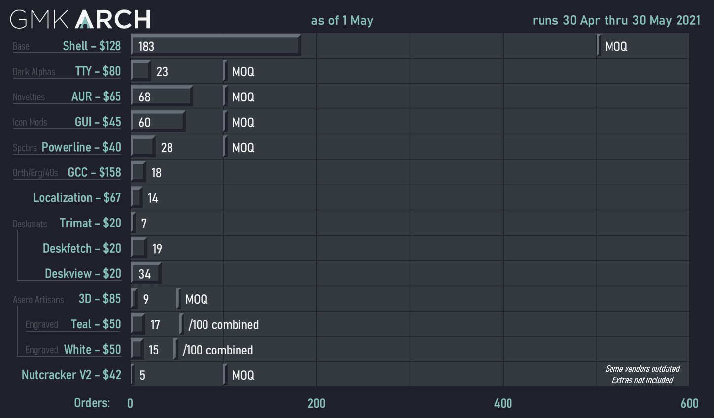Image resolution: width=714 pixels, height=418 pixels.
Task: Click the Deskview bar showing 34 orders
Action: coord(146,274)
